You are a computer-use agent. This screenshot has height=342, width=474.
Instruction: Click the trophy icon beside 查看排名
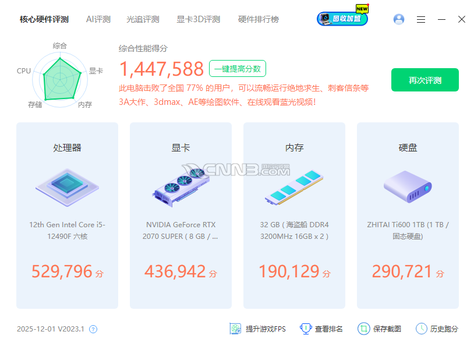coord(305,329)
